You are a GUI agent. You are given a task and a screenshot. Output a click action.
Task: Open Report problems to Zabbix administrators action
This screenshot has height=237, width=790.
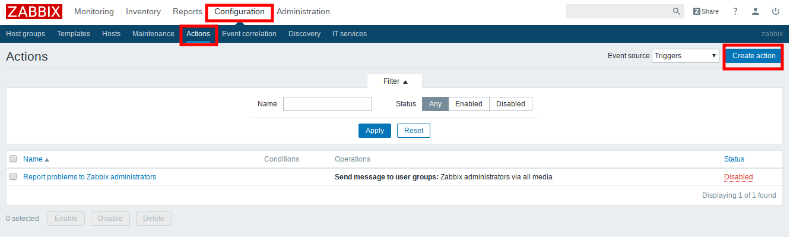[90, 177]
